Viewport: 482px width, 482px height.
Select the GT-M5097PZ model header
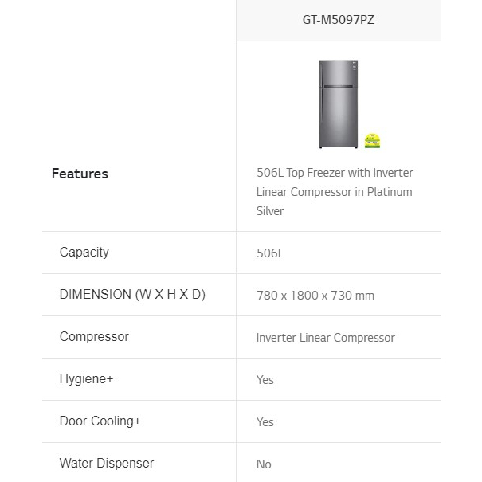pos(339,20)
